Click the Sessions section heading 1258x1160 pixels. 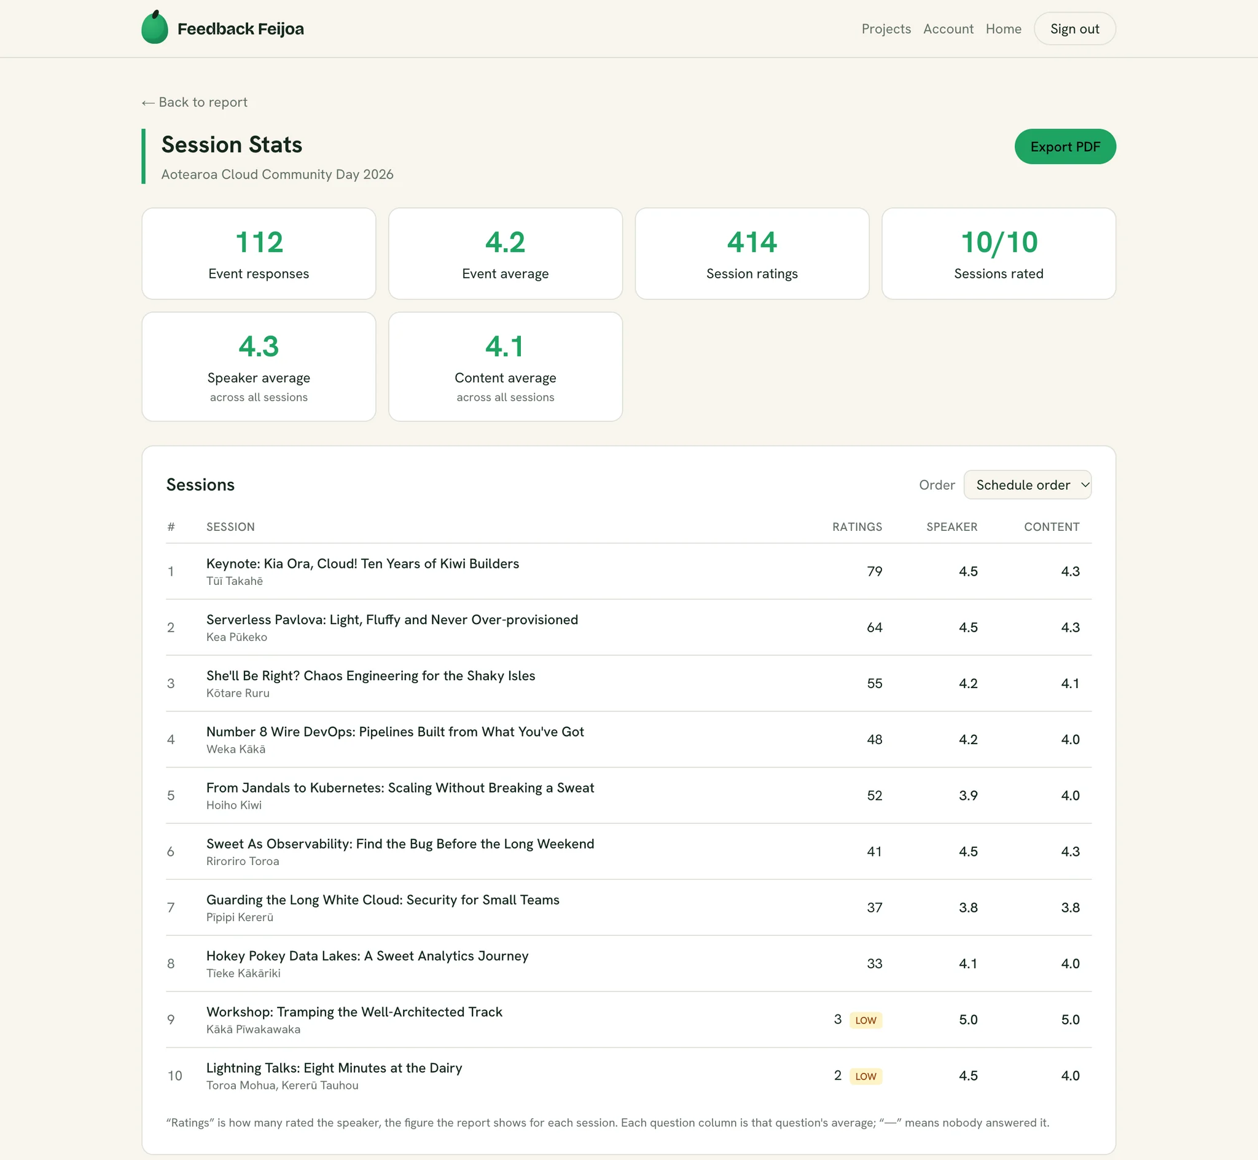(x=200, y=485)
